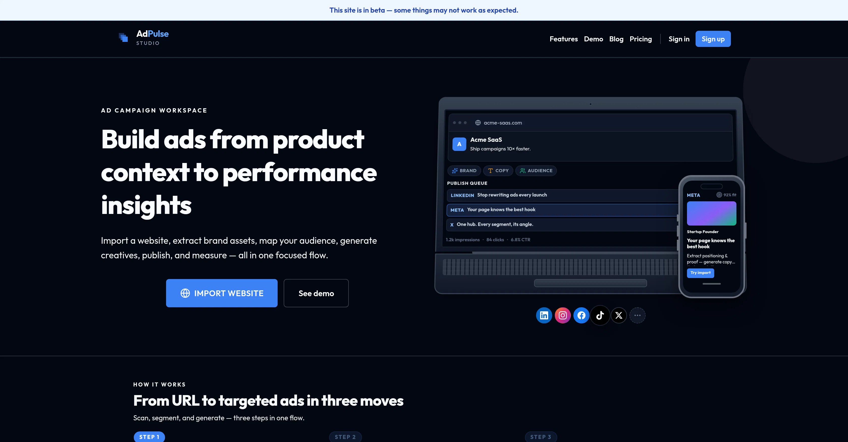This screenshot has height=442, width=848.
Task: Open the Pricing nav item
Action: point(641,39)
